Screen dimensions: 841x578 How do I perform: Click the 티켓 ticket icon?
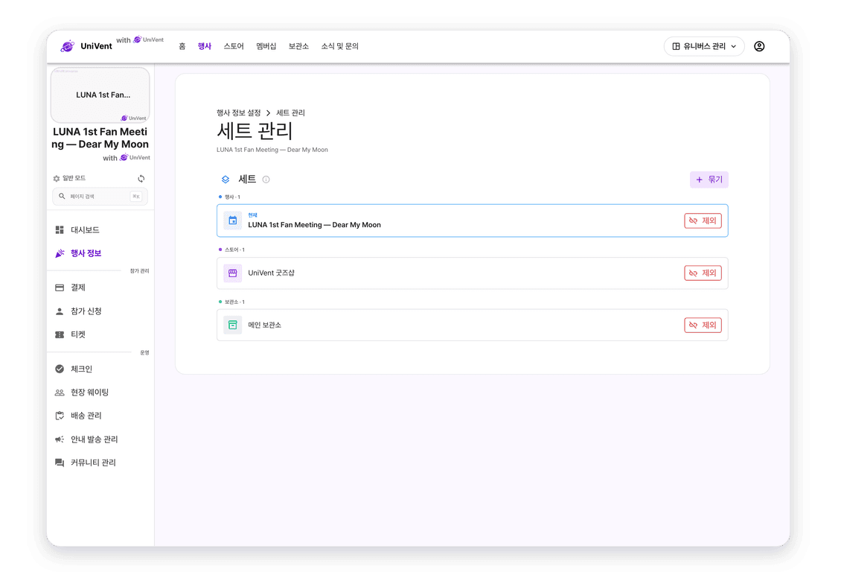coord(60,334)
